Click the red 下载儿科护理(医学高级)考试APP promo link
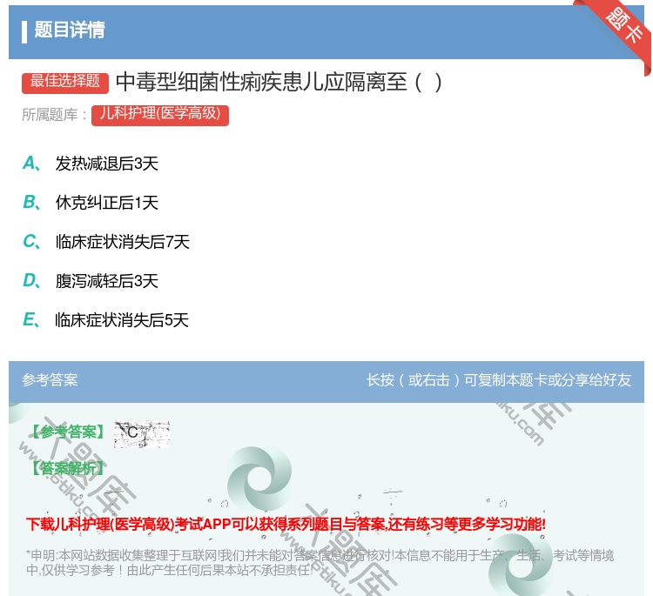Screen dimensions: 653x596 pyautogui.click(x=286, y=524)
